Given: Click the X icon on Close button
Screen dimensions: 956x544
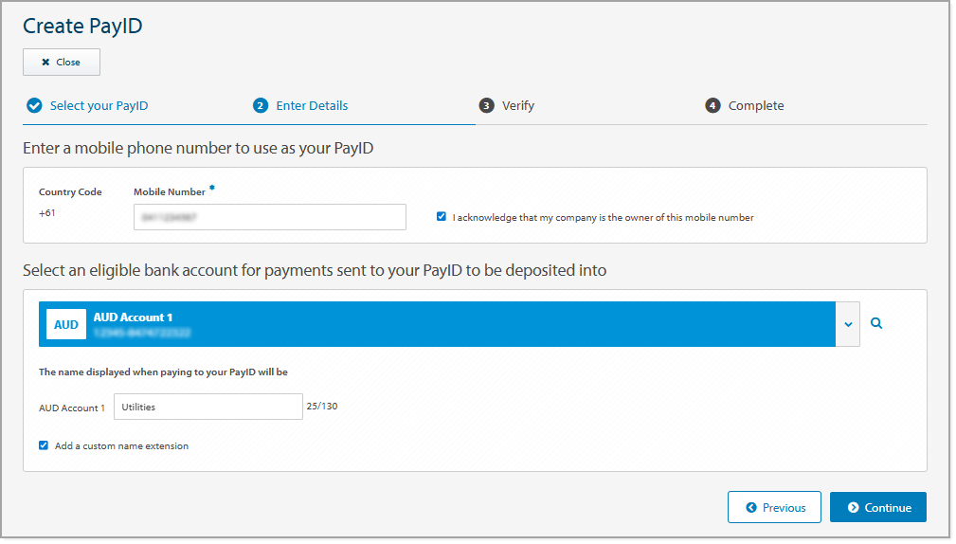Looking at the screenshot, I should 45,63.
